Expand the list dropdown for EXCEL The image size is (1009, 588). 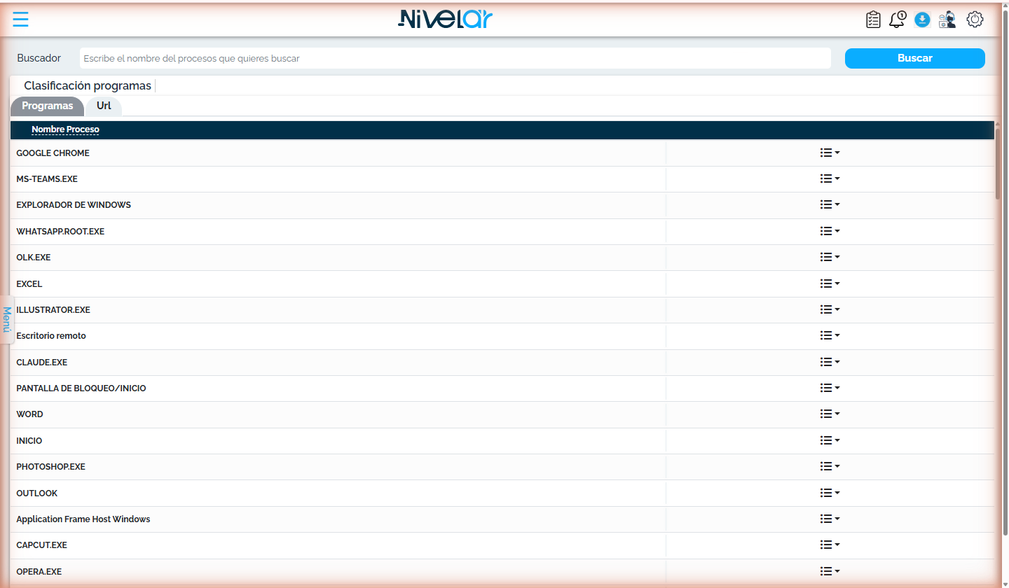click(830, 283)
